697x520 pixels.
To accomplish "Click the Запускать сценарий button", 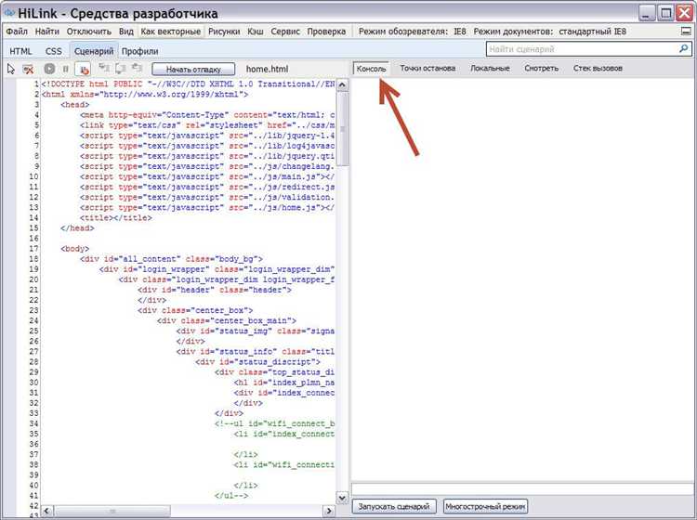I will pos(394,506).
